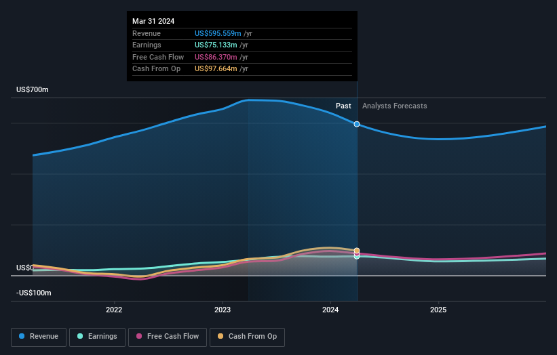Toggle the Free Cash Flow legend series
Image resolution: width=557 pixels, height=355 pixels.
pos(168,337)
